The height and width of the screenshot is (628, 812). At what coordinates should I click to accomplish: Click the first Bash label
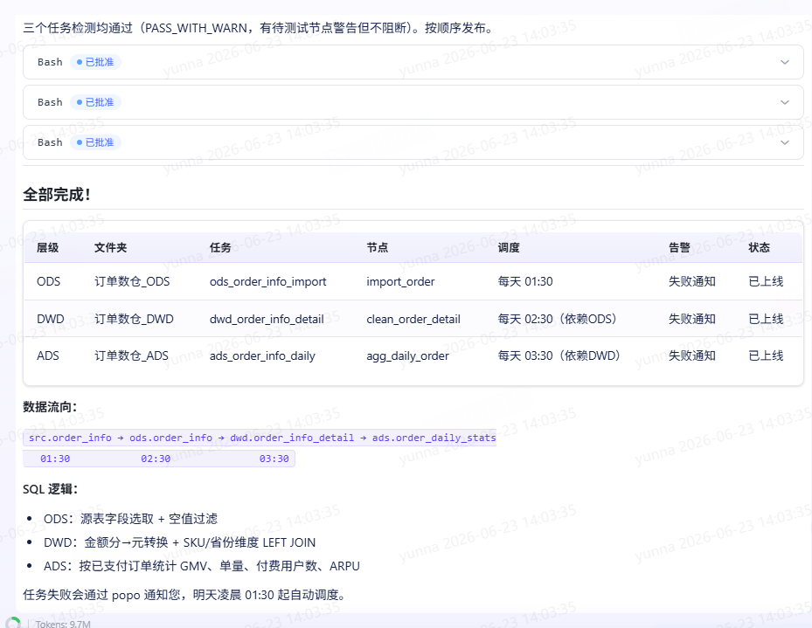click(50, 62)
